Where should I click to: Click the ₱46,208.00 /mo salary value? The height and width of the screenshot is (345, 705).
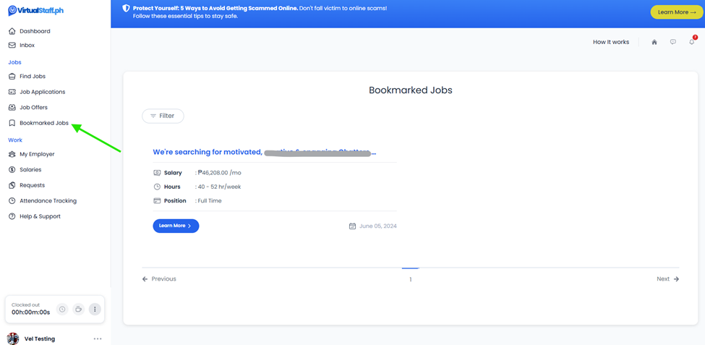point(221,173)
